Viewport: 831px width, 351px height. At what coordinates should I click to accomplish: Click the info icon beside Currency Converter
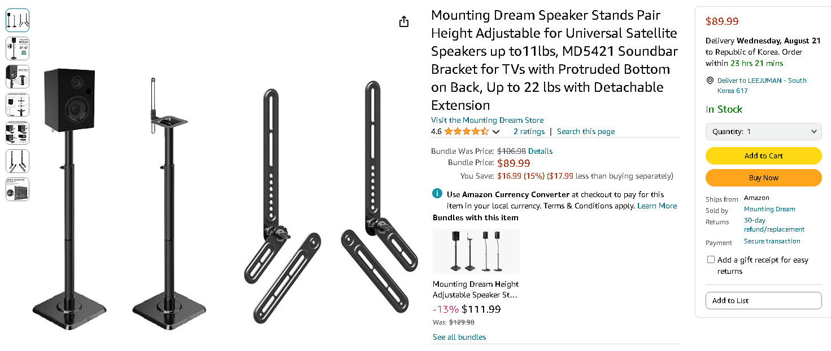click(437, 194)
